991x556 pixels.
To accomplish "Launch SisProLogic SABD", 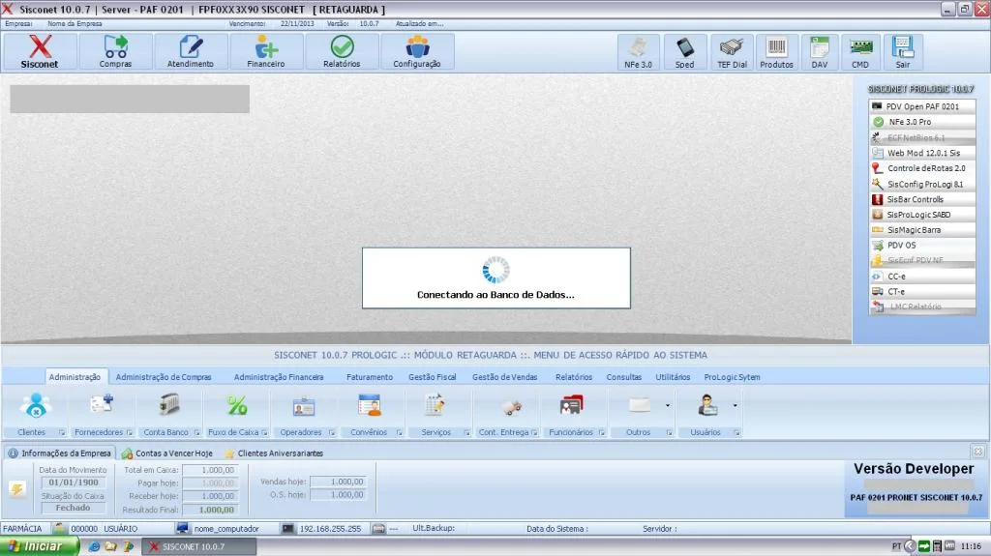I will 922,215.
